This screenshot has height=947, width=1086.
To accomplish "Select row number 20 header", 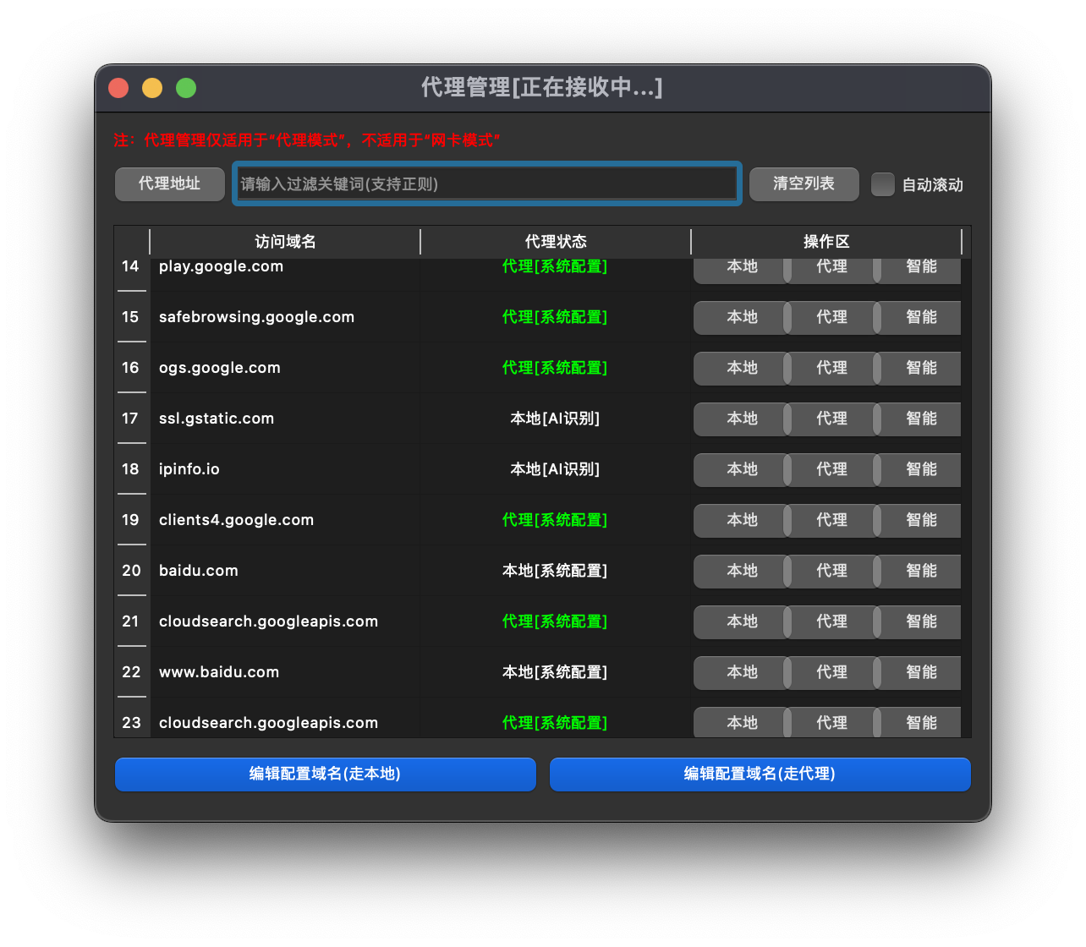I will (131, 571).
